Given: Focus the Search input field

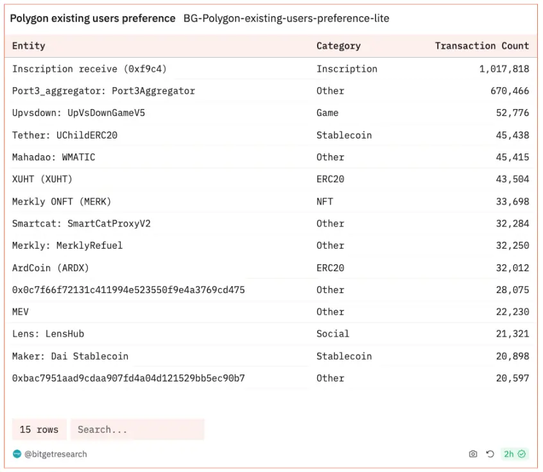Looking at the screenshot, I should (137, 430).
